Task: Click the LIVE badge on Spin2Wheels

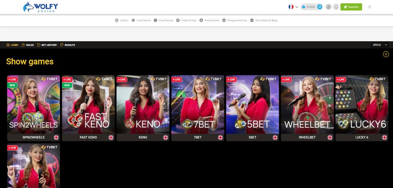Action: click(x=12, y=79)
